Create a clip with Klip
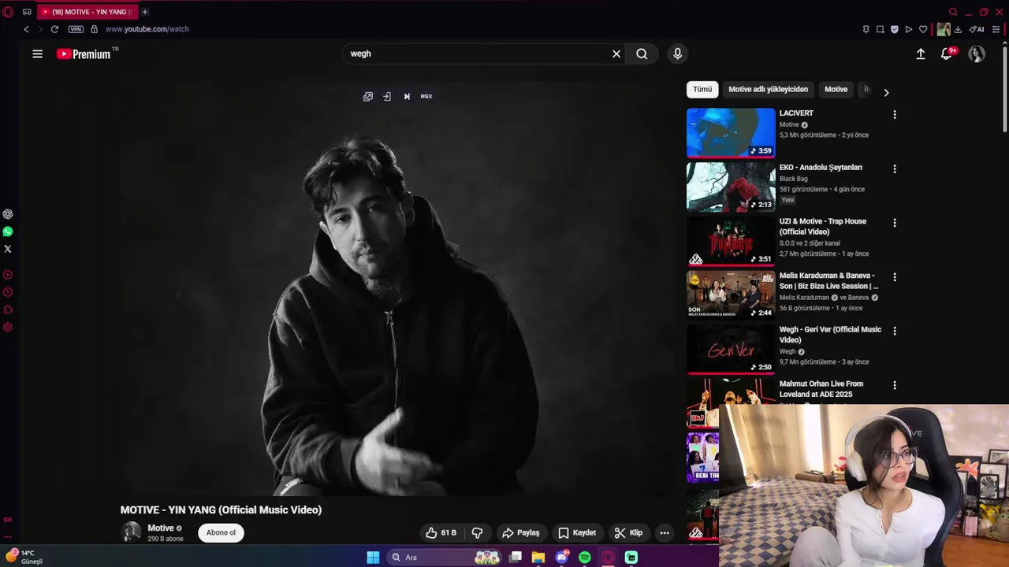 (x=628, y=533)
